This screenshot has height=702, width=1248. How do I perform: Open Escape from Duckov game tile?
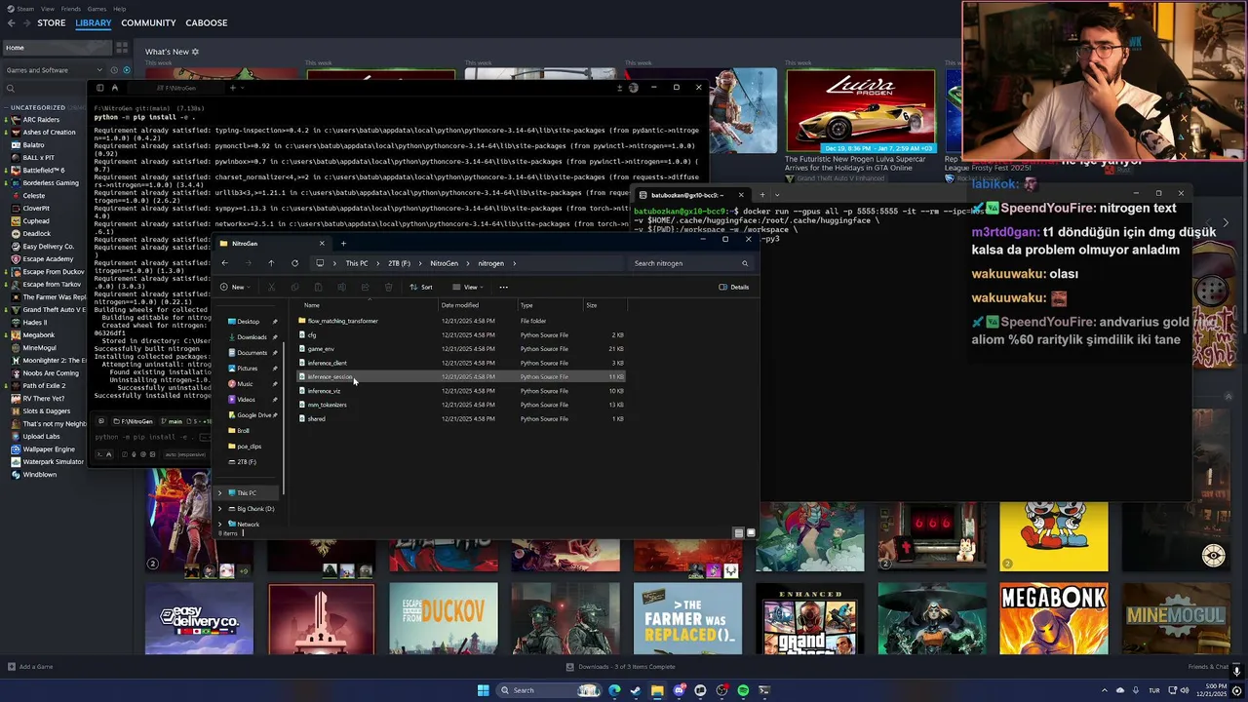click(x=444, y=619)
